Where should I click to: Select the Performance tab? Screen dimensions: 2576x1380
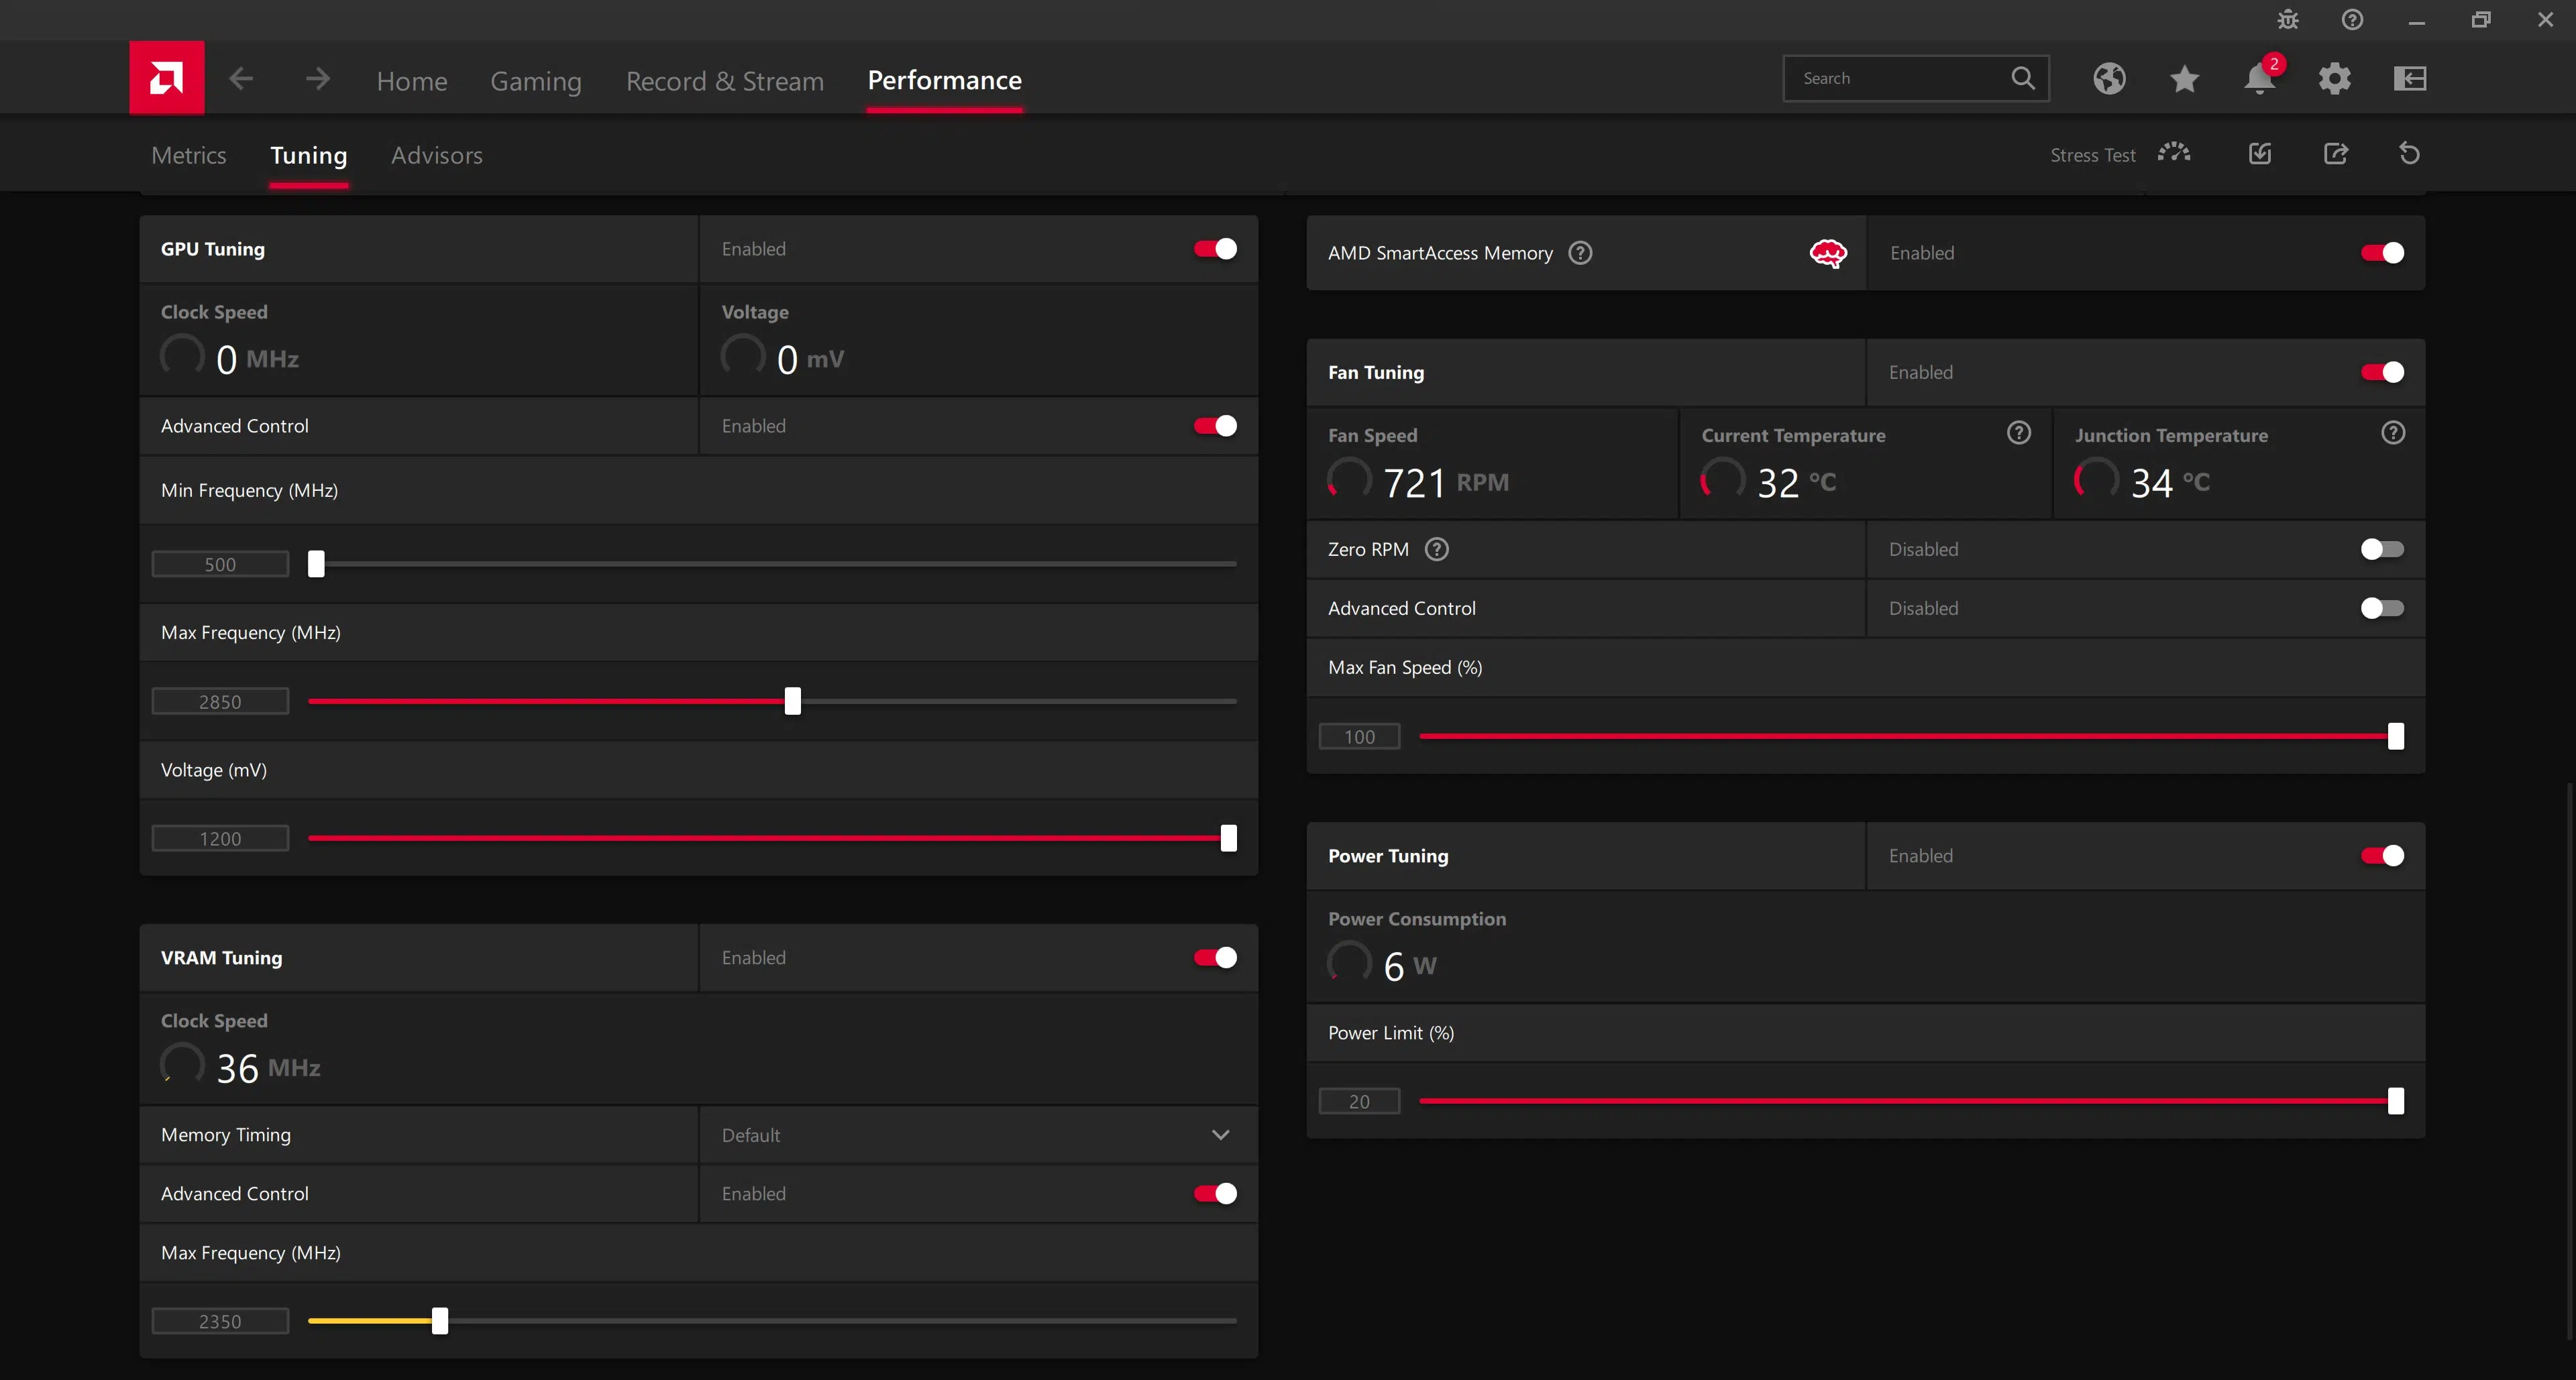pos(944,80)
